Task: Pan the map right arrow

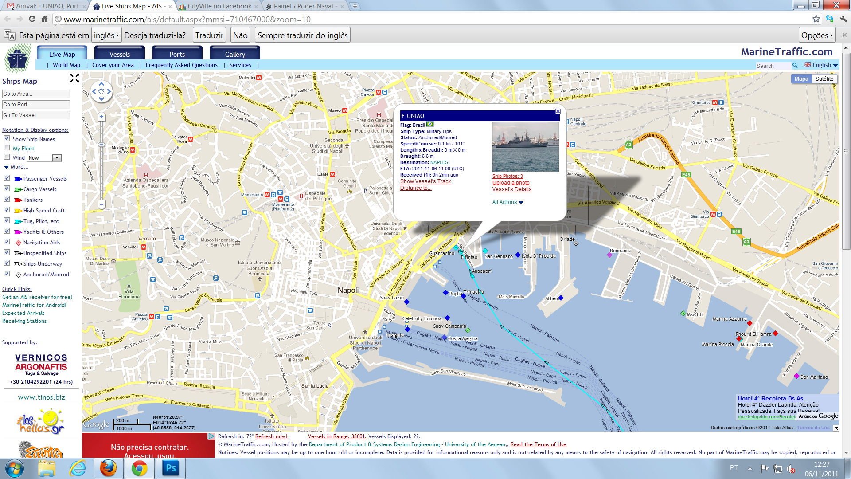Action: [x=109, y=91]
